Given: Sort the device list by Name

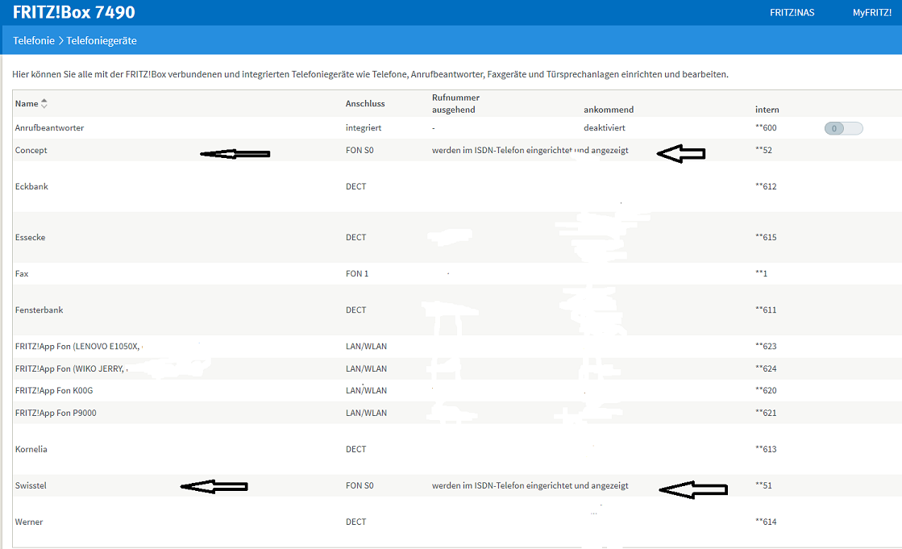Looking at the screenshot, I should point(44,103).
